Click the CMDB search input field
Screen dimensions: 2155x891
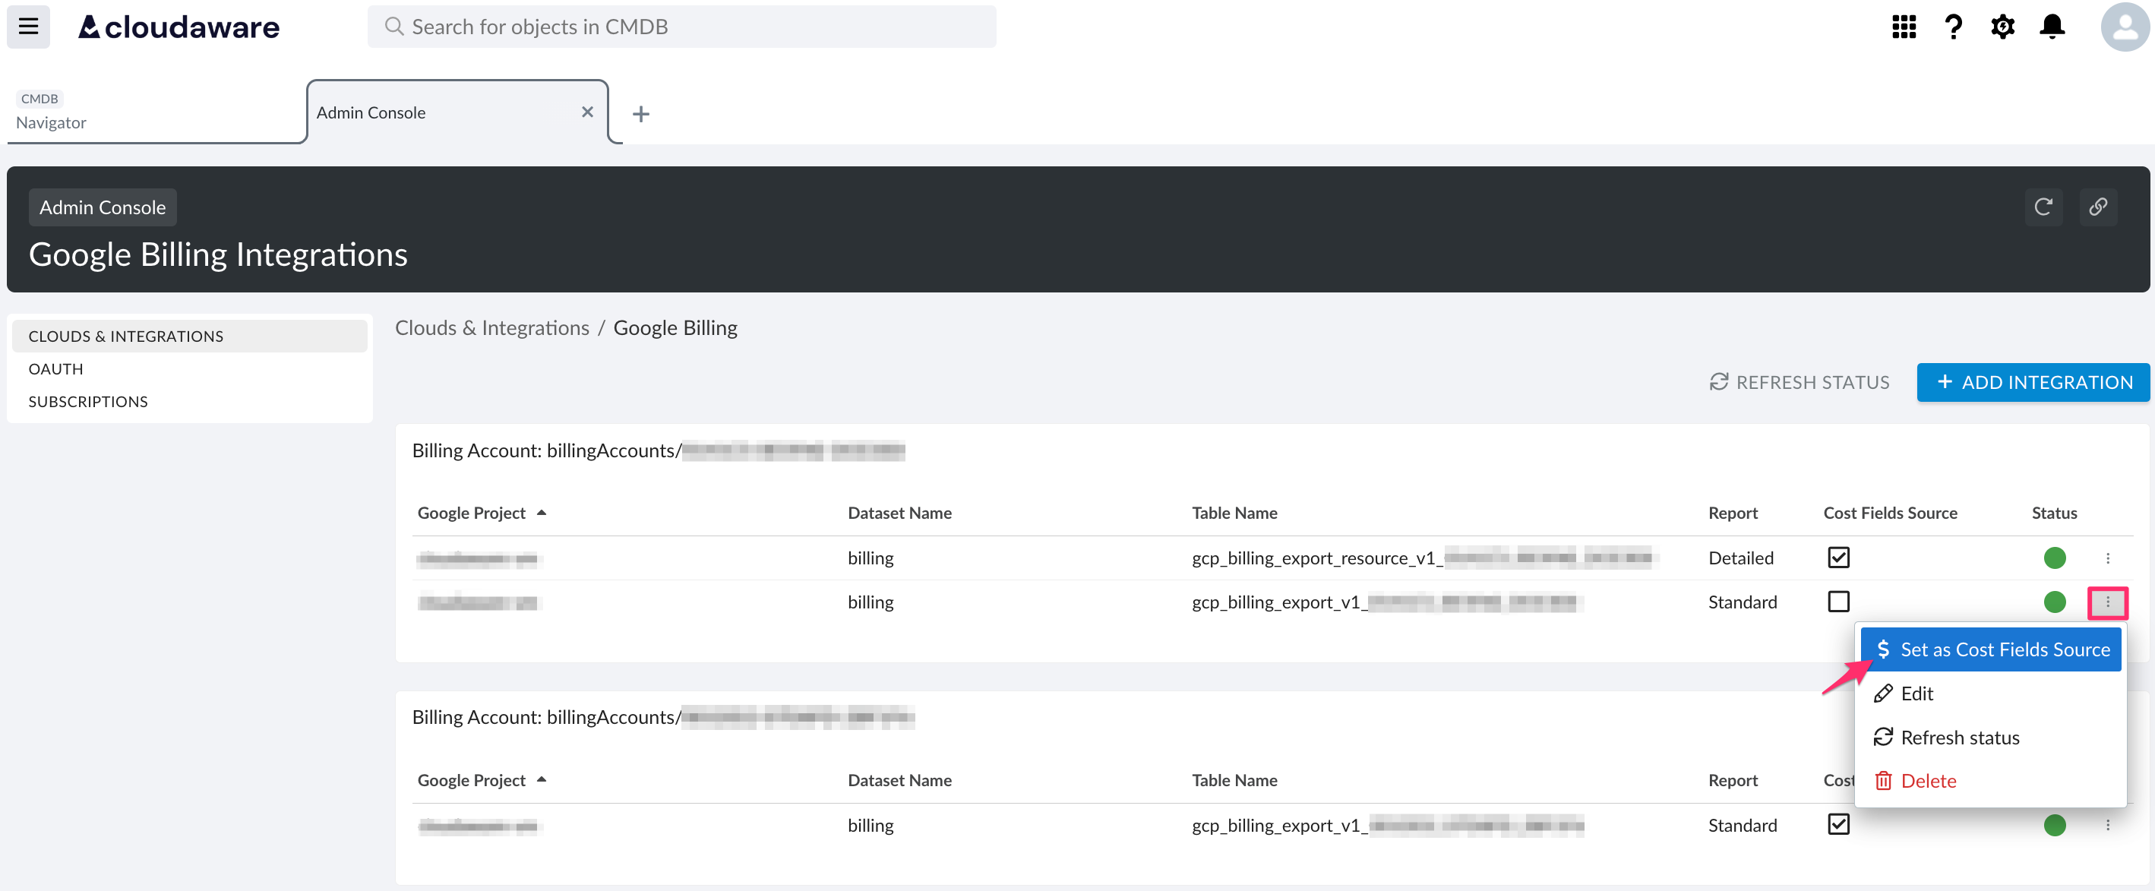(x=682, y=26)
